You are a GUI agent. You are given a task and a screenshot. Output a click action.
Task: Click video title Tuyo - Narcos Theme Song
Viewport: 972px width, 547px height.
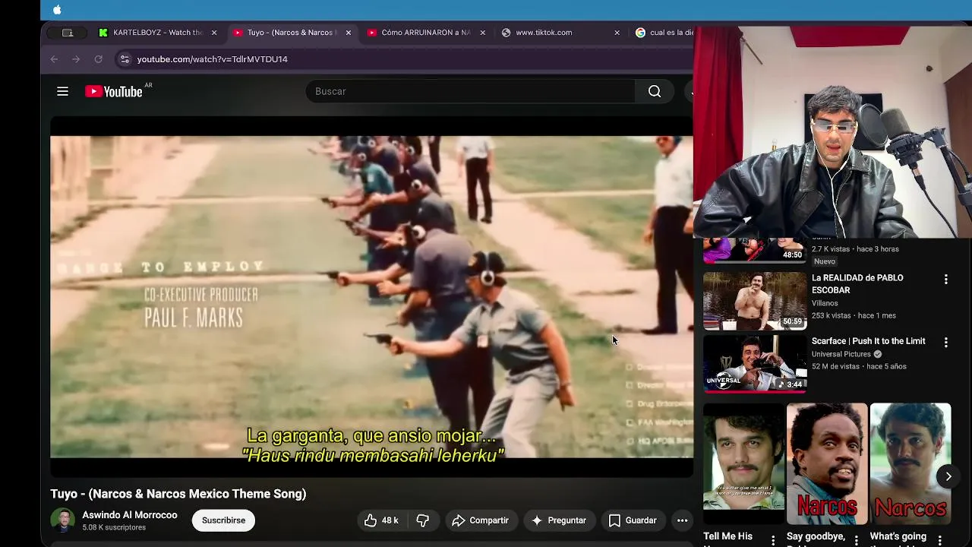click(178, 494)
